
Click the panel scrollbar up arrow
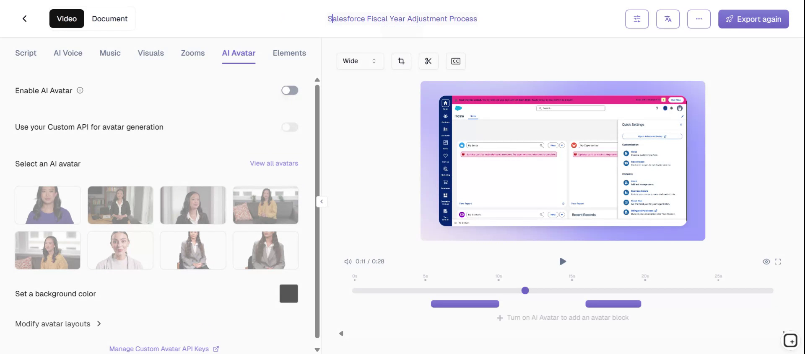pos(317,80)
